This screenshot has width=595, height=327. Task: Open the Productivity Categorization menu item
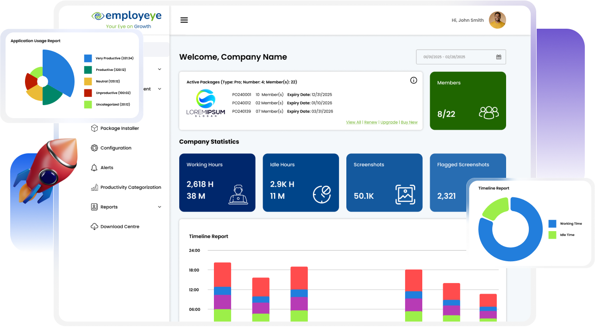tap(131, 188)
